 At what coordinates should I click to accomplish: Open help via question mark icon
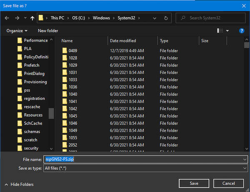coord(242,31)
